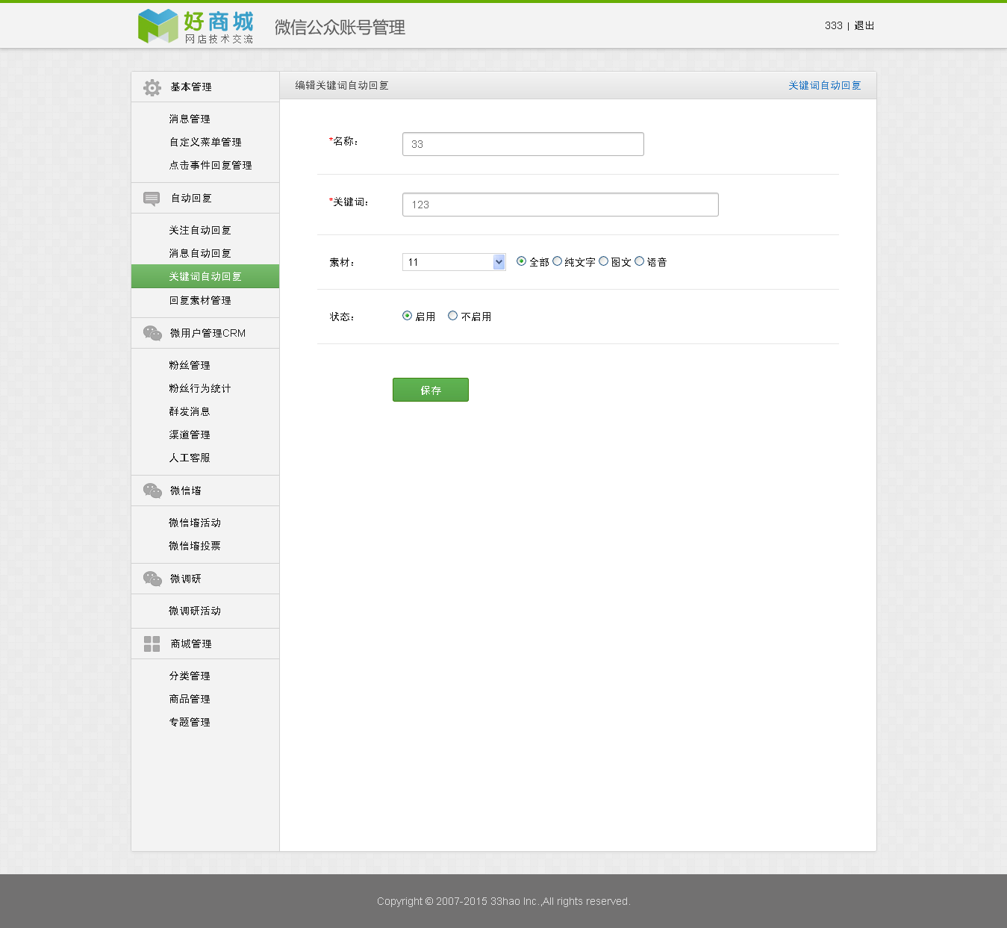
Task: Click the green 保存 button
Action: point(431,390)
